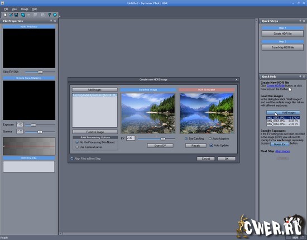Click the vertical scrollbar up arrow of workspace
Image resolution: width=307 pixels, height=240 pixels.
256,20
